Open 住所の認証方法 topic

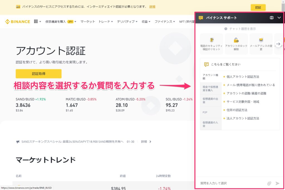237,110
